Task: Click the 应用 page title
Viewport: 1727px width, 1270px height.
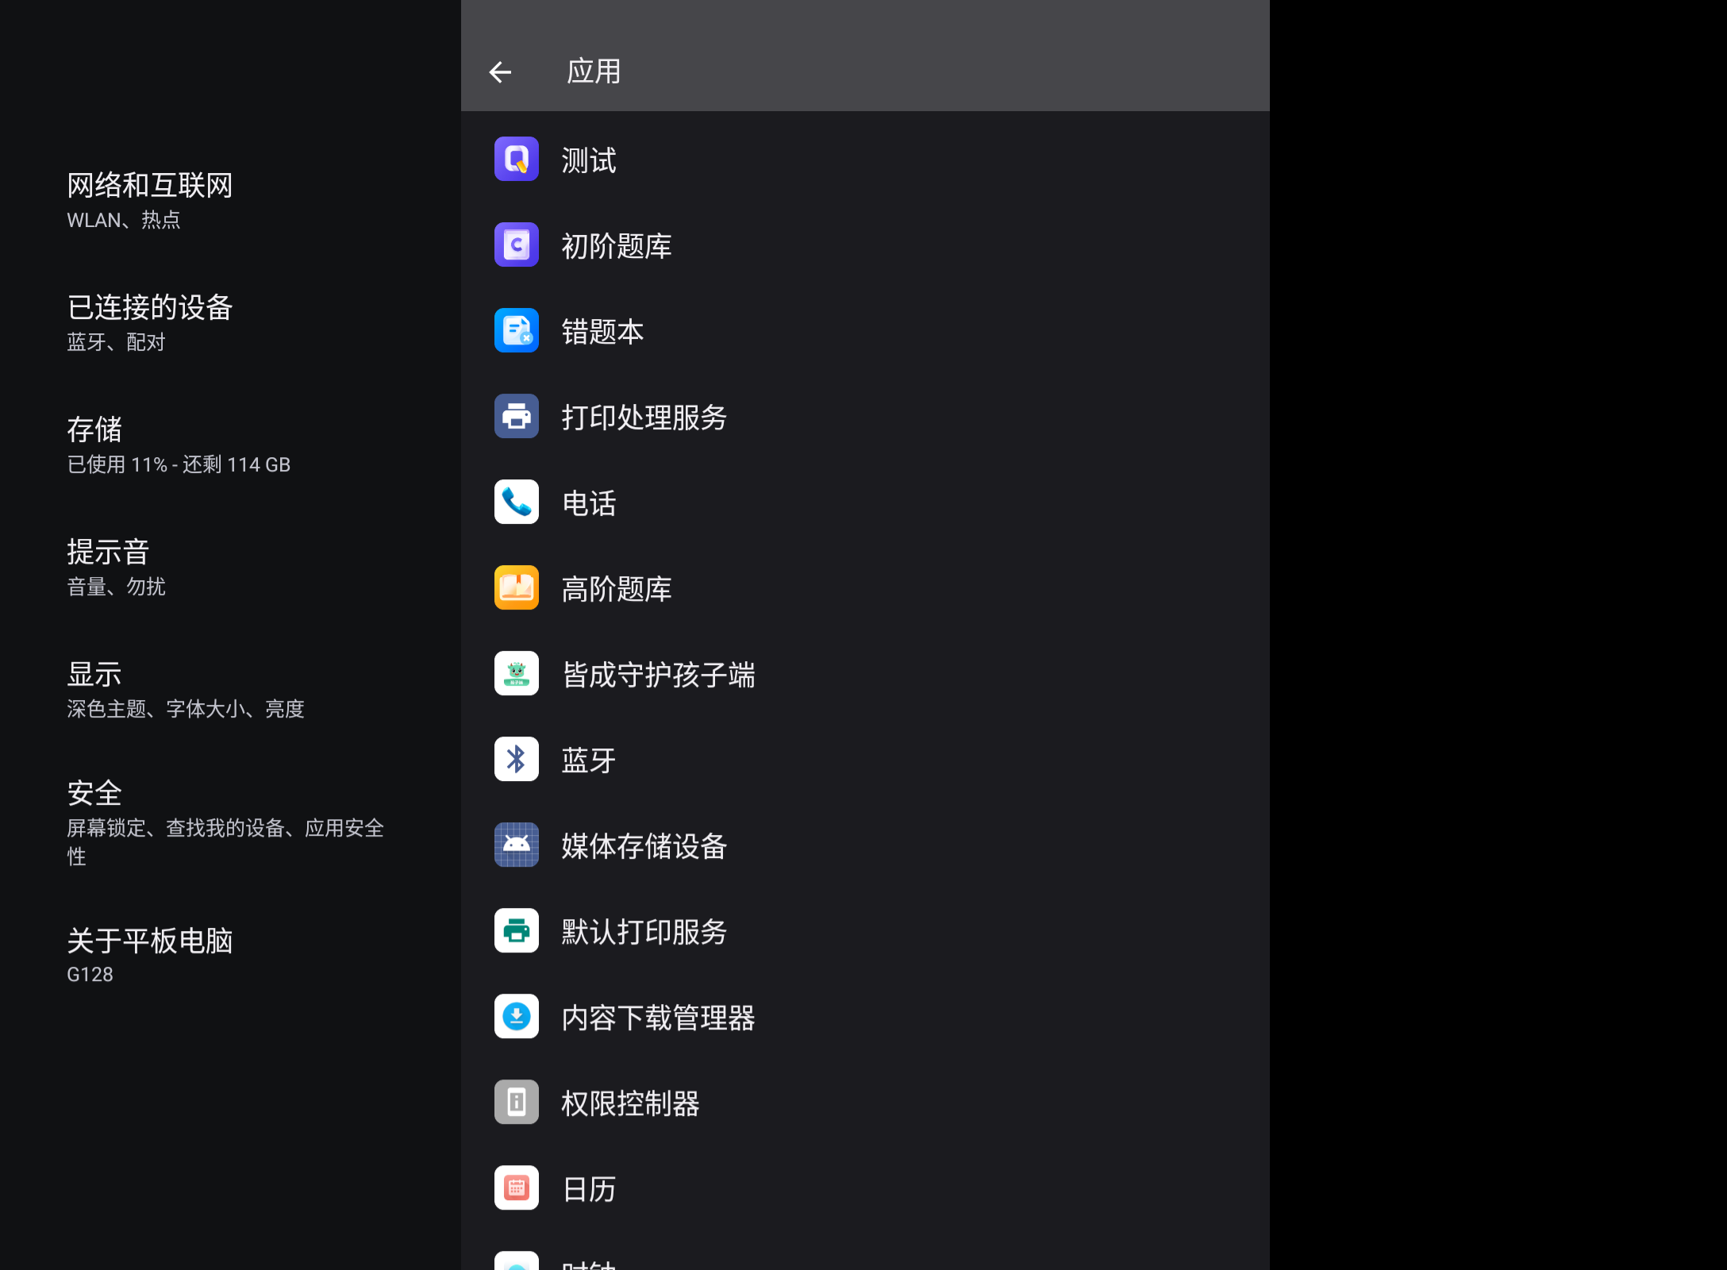Action: [x=594, y=71]
